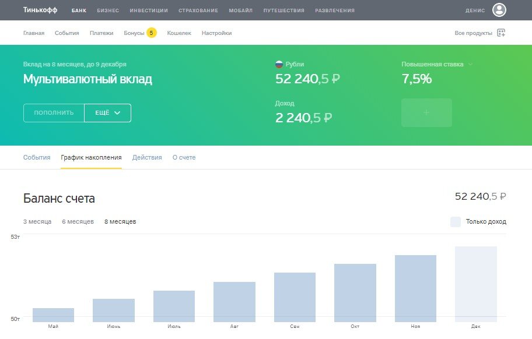This screenshot has height=339, width=532.
Task: Click the Июль bar in the chart
Action: pos(174,306)
